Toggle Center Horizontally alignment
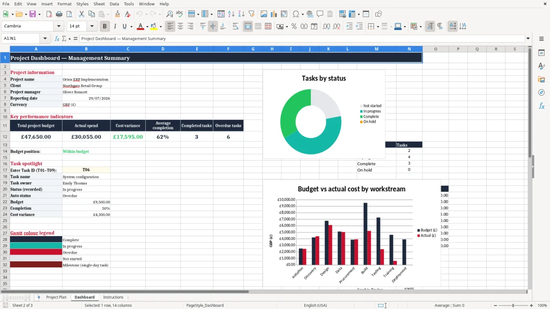Image resolution: width=550 pixels, height=309 pixels. pos(180,27)
